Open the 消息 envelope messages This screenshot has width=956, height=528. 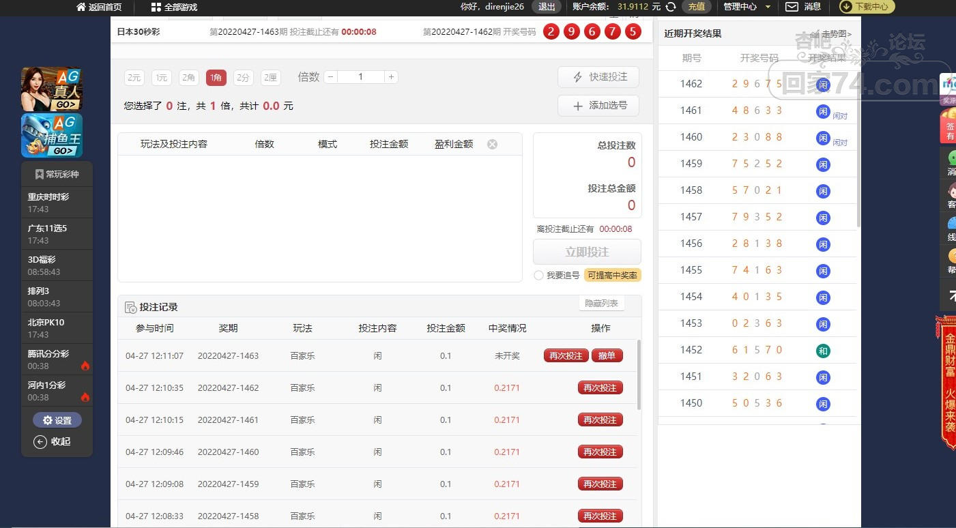click(792, 7)
